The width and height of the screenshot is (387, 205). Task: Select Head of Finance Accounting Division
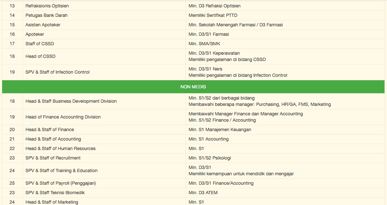pyautogui.click(x=63, y=117)
